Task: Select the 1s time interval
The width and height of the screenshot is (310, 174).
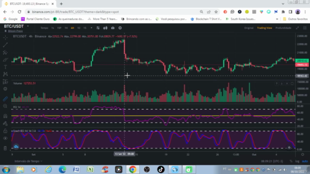Action: click(x=53, y=28)
